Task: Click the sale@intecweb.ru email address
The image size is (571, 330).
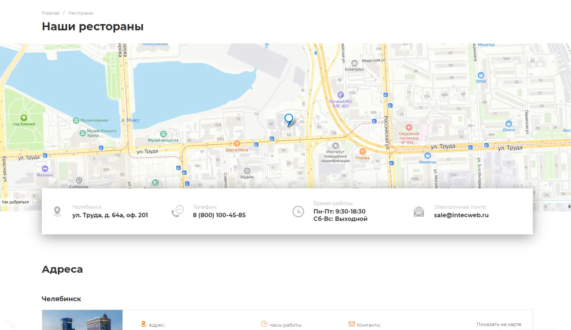Action: (x=461, y=215)
